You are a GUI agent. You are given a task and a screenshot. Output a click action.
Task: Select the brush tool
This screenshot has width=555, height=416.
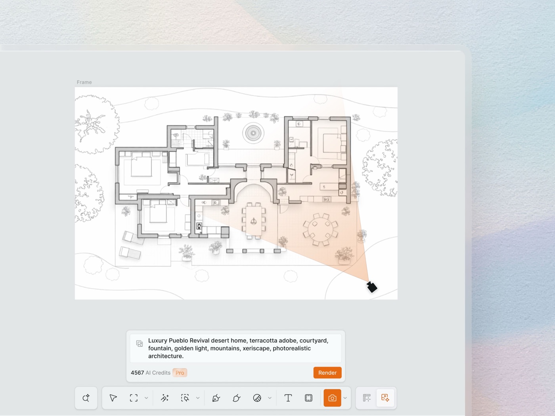click(x=237, y=398)
